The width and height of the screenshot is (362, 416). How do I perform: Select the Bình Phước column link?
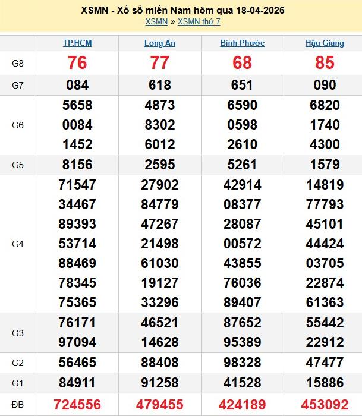click(x=242, y=43)
